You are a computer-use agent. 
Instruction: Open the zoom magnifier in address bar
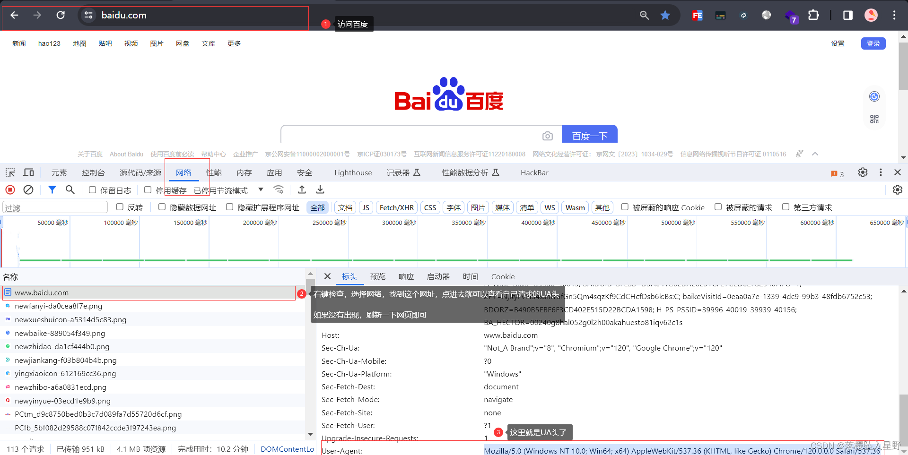pos(644,15)
